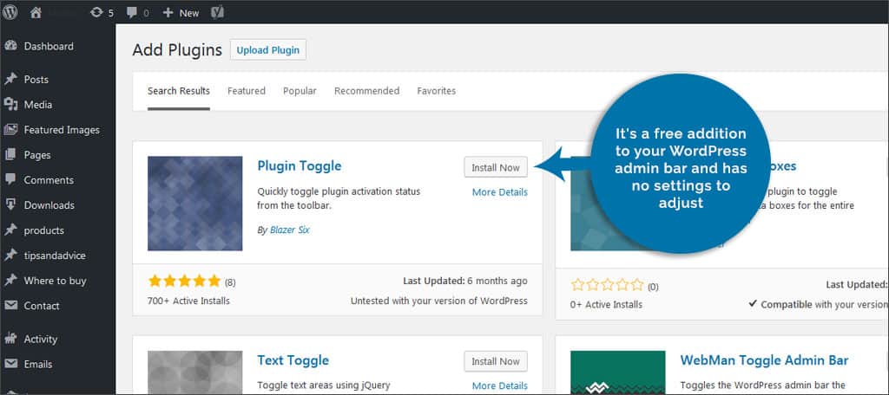Screen dimensions: 889x395
Task: Click the Pages icon
Action: pos(10,154)
